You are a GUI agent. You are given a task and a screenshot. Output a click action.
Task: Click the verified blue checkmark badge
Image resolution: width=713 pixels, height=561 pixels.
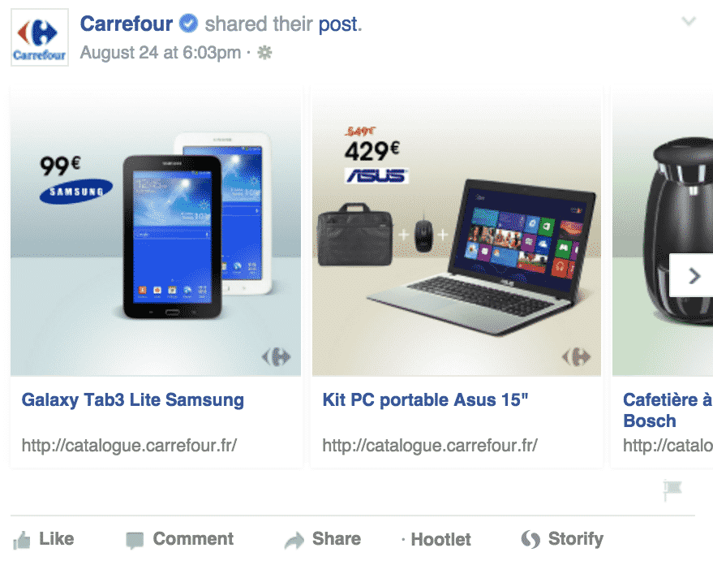(x=188, y=24)
